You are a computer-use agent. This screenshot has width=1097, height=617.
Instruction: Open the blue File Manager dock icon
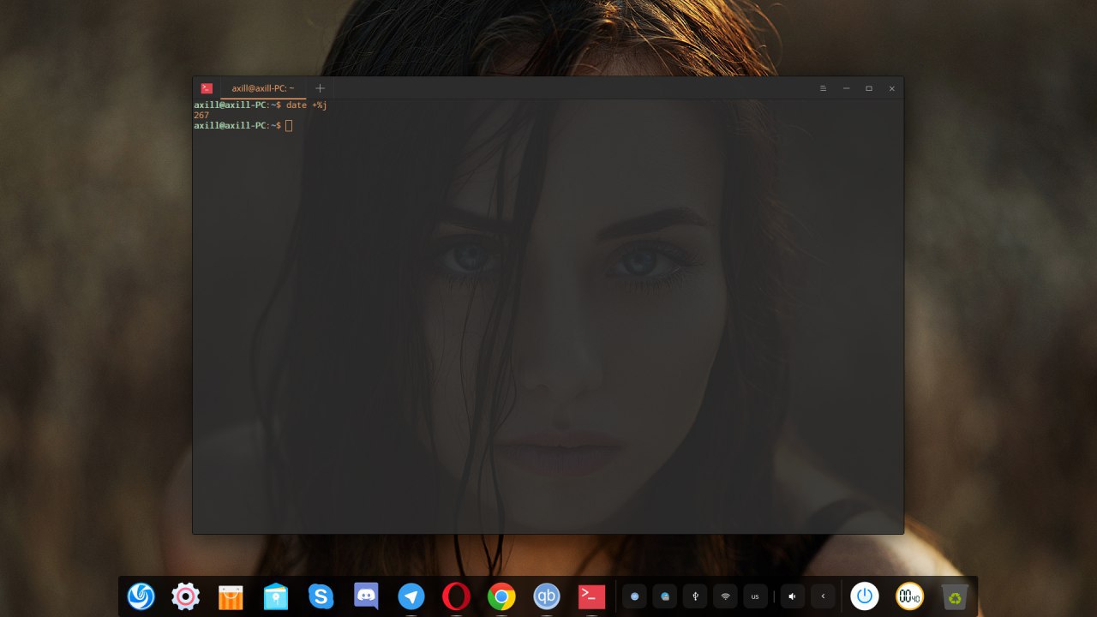point(276,596)
